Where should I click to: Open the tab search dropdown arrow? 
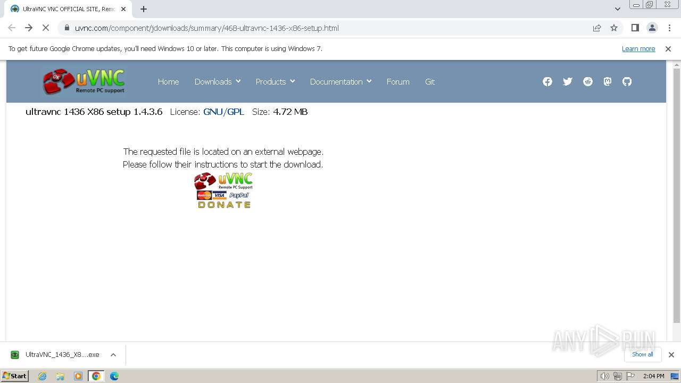click(x=617, y=9)
